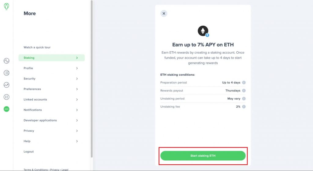Expand the Security chevron
This screenshot has width=313, height=171.
pyautogui.click(x=77, y=79)
